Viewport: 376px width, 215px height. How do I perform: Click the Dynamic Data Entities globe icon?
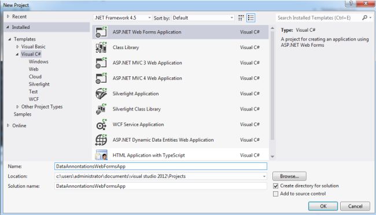tap(101, 140)
